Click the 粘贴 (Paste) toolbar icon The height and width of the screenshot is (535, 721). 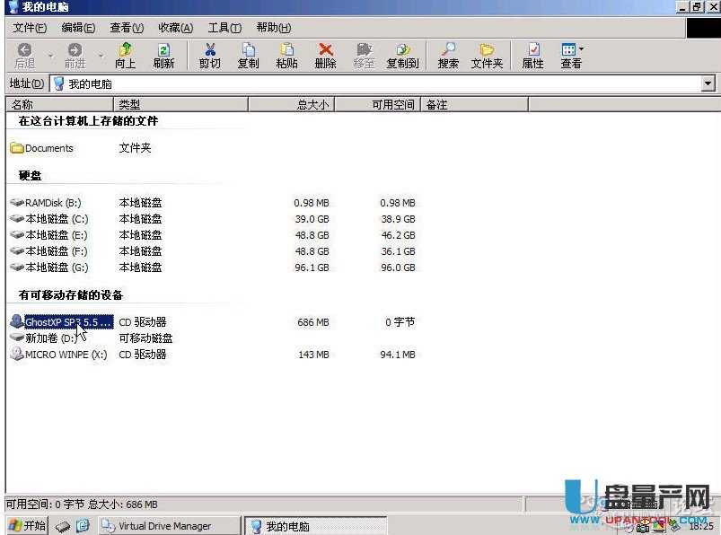point(286,55)
